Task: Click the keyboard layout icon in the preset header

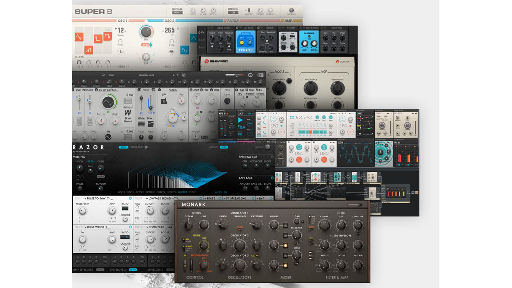Action: pyautogui.click(x=260, y=75)
